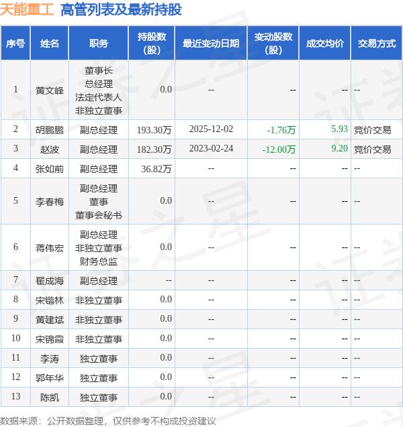The height and width of the screenshot is (427, 403).
Task: Click the name 胡鹏鹏
Action: (x=50, y=130)
